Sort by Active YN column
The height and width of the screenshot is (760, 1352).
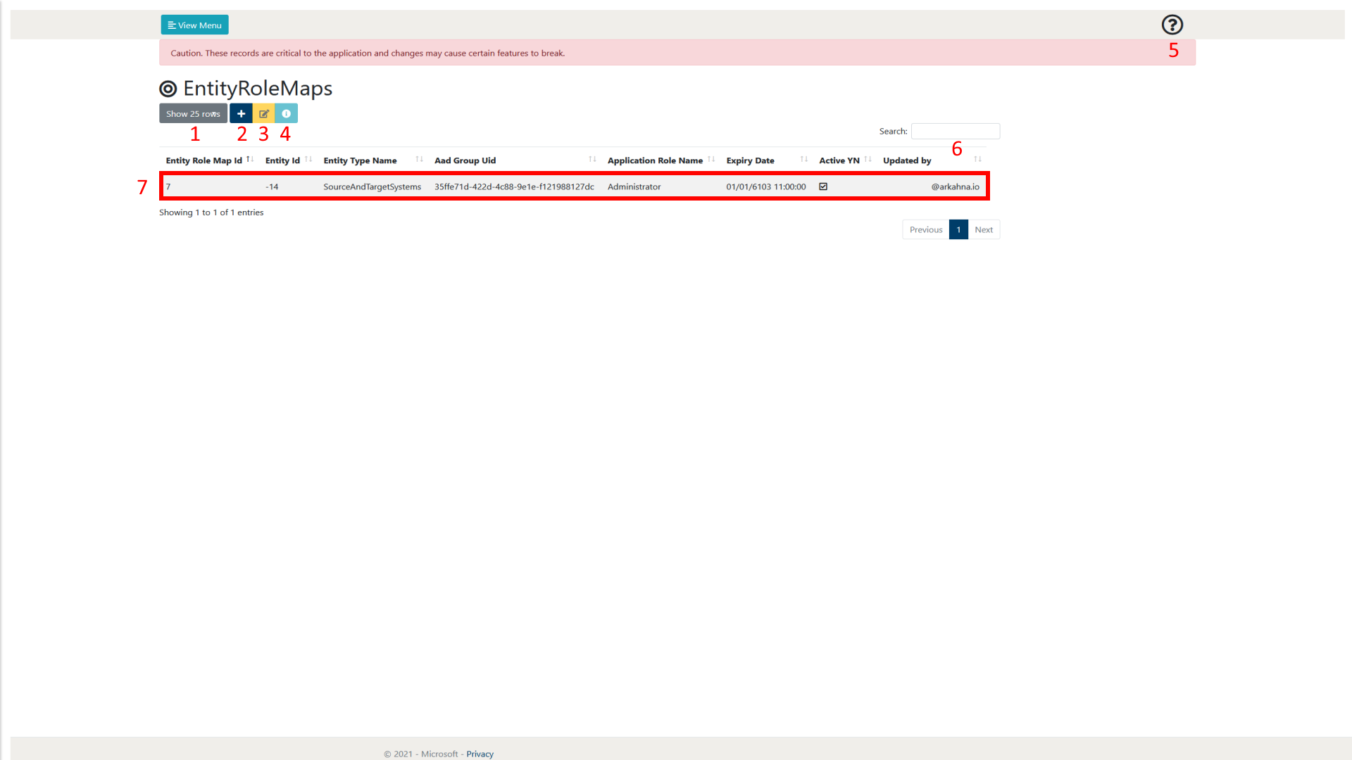tap(844, 160)
